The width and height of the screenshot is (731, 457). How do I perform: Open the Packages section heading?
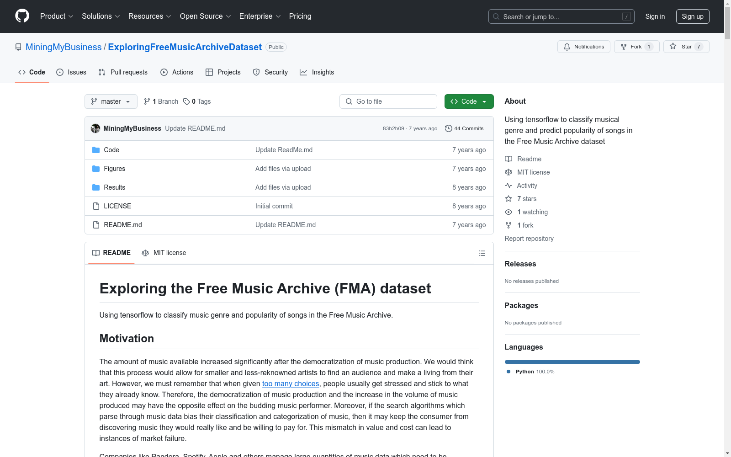click(521, 305)
